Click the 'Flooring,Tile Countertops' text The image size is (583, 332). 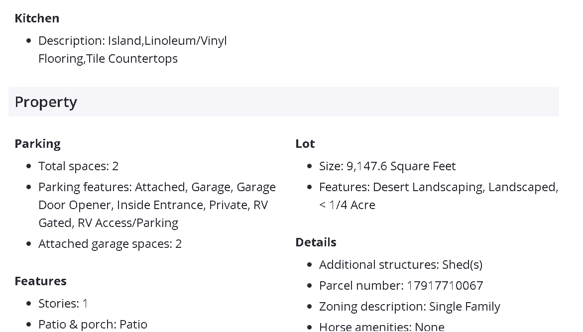108,59
